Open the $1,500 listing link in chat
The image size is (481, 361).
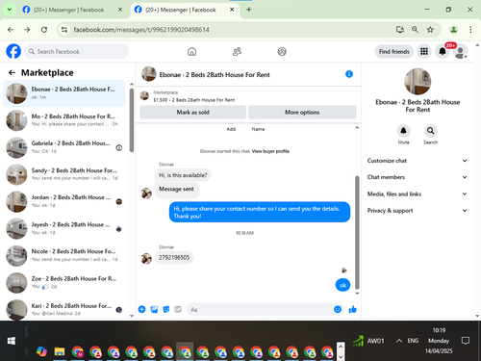tap(193, 100)
